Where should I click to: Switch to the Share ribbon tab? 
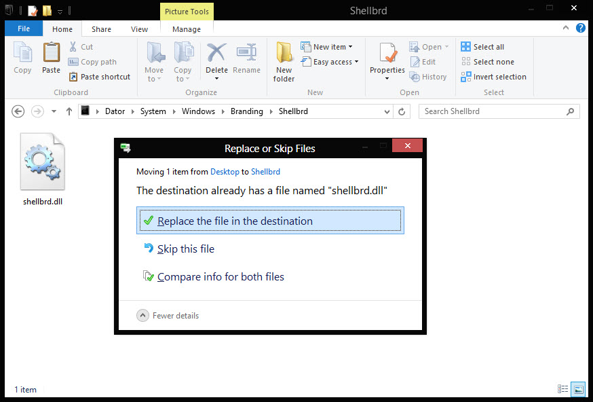click(x=101, y=29)
